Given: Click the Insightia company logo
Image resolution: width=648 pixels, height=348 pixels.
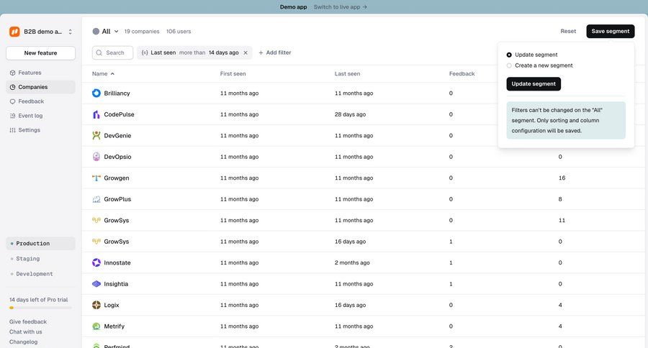Looking at the screenshot, I should pos(96,284).
